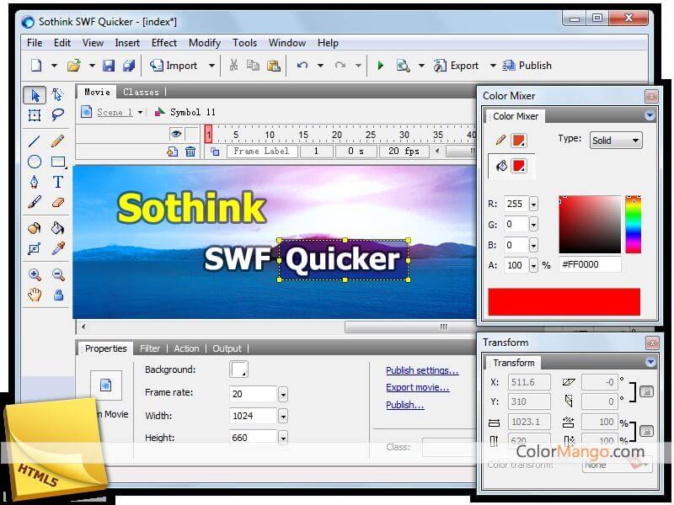Select the Pen tool
Screen dimensions: 674x505
click(x=35, y=182)
